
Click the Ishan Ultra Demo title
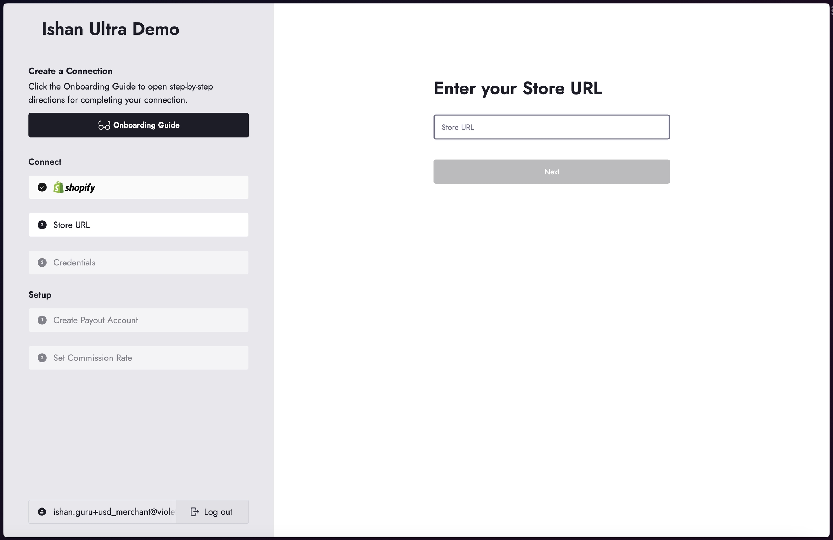[110, 29]
